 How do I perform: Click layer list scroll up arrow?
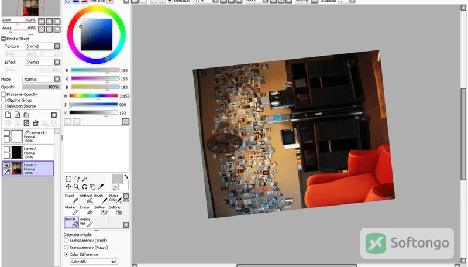pos(57,131)
